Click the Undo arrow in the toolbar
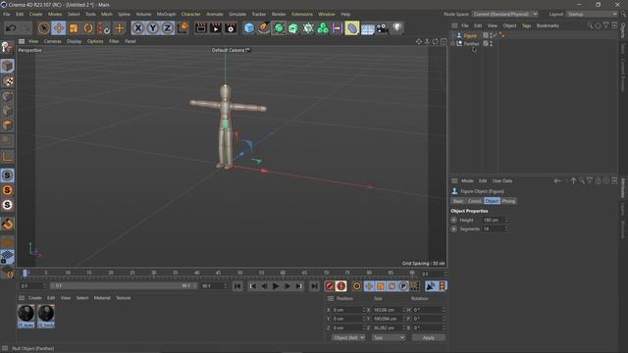This screenshot has width=628, height=353. (11, 28)
